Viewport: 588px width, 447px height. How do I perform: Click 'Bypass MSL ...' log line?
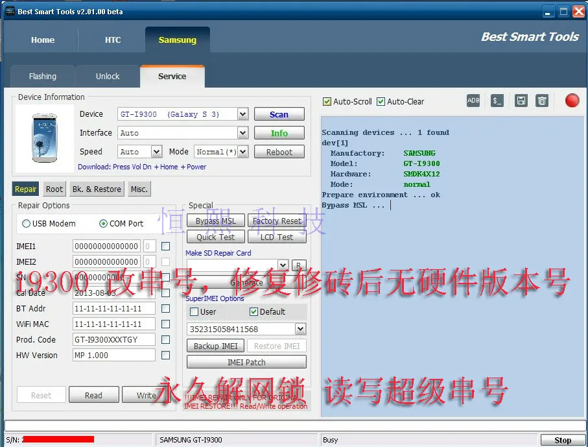[353, 205]
